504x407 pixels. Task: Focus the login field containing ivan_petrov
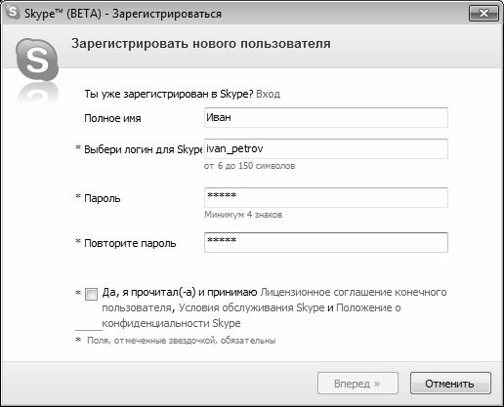(x=326, y=148)
